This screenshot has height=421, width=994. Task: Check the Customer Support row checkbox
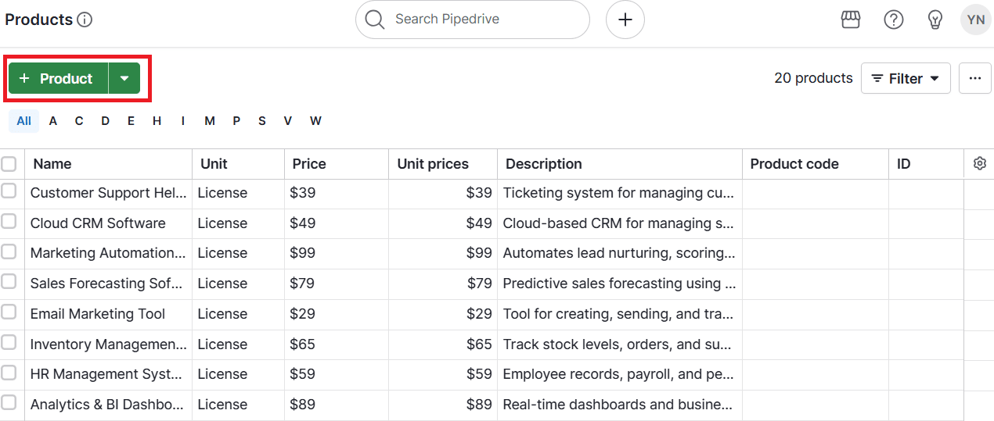[x=9, y=191]
